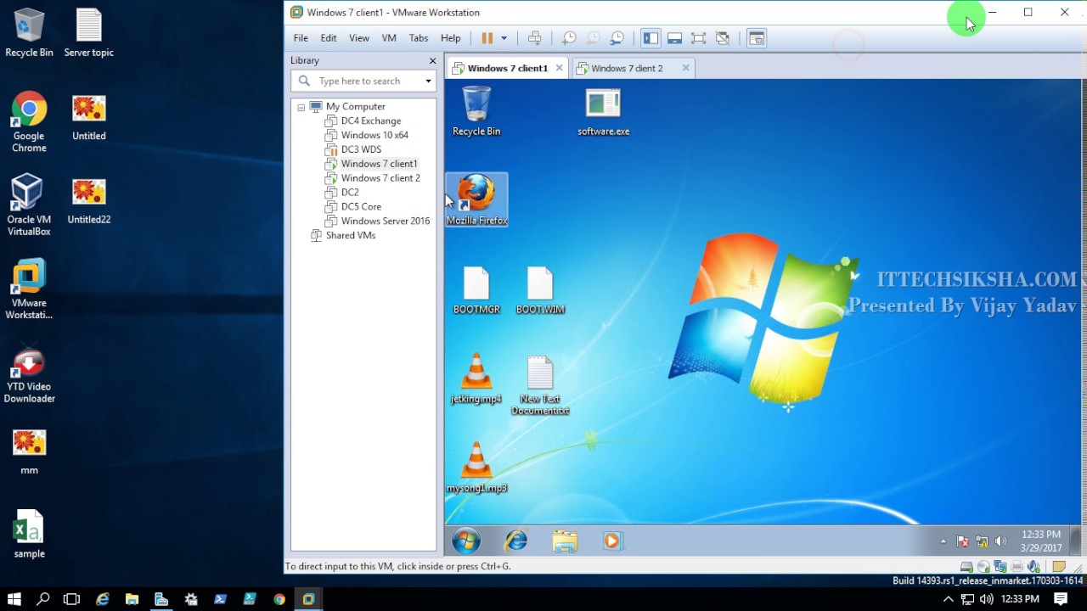Click Task View in the Windows 10 taskbar
Viewport: 1087px width, 611px height.
[72, 599]
